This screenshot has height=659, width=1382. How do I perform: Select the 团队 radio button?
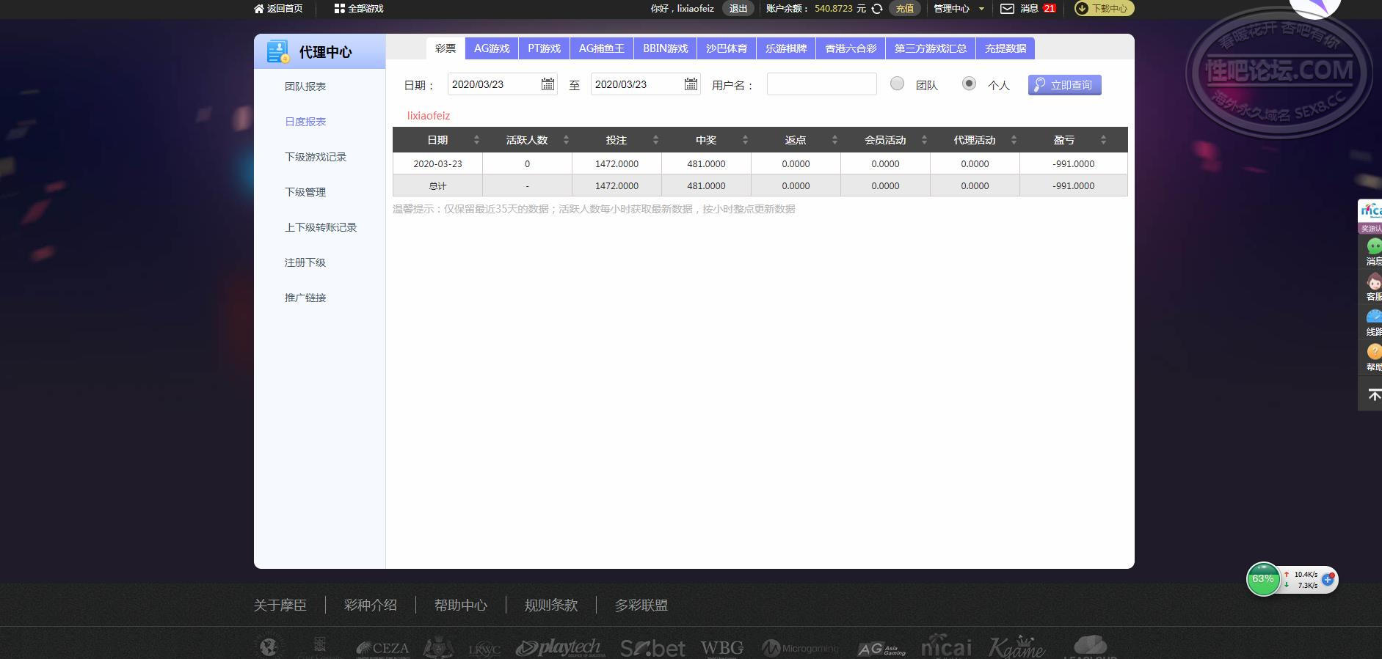click(897, 84)
